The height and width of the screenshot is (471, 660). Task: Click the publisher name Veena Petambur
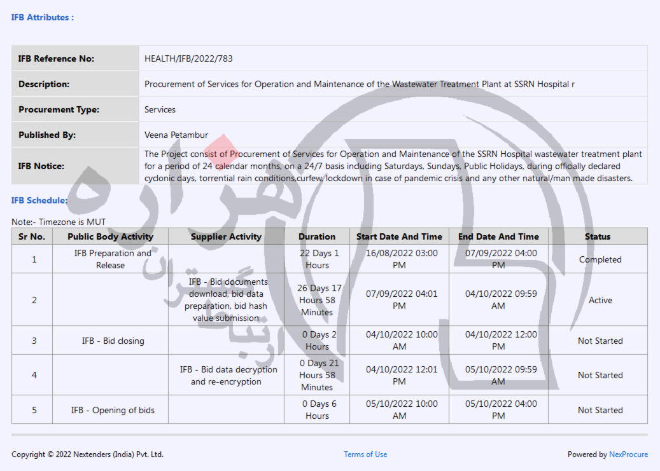pyautogui.click(x=176, y=135)
